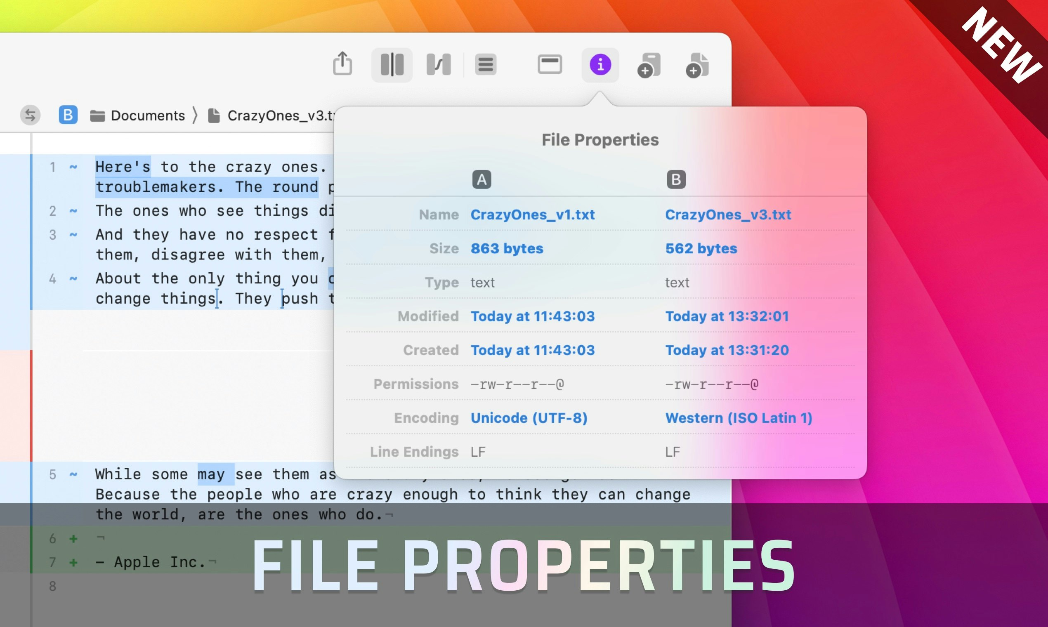Click file A line endings LF

[478, 452]
